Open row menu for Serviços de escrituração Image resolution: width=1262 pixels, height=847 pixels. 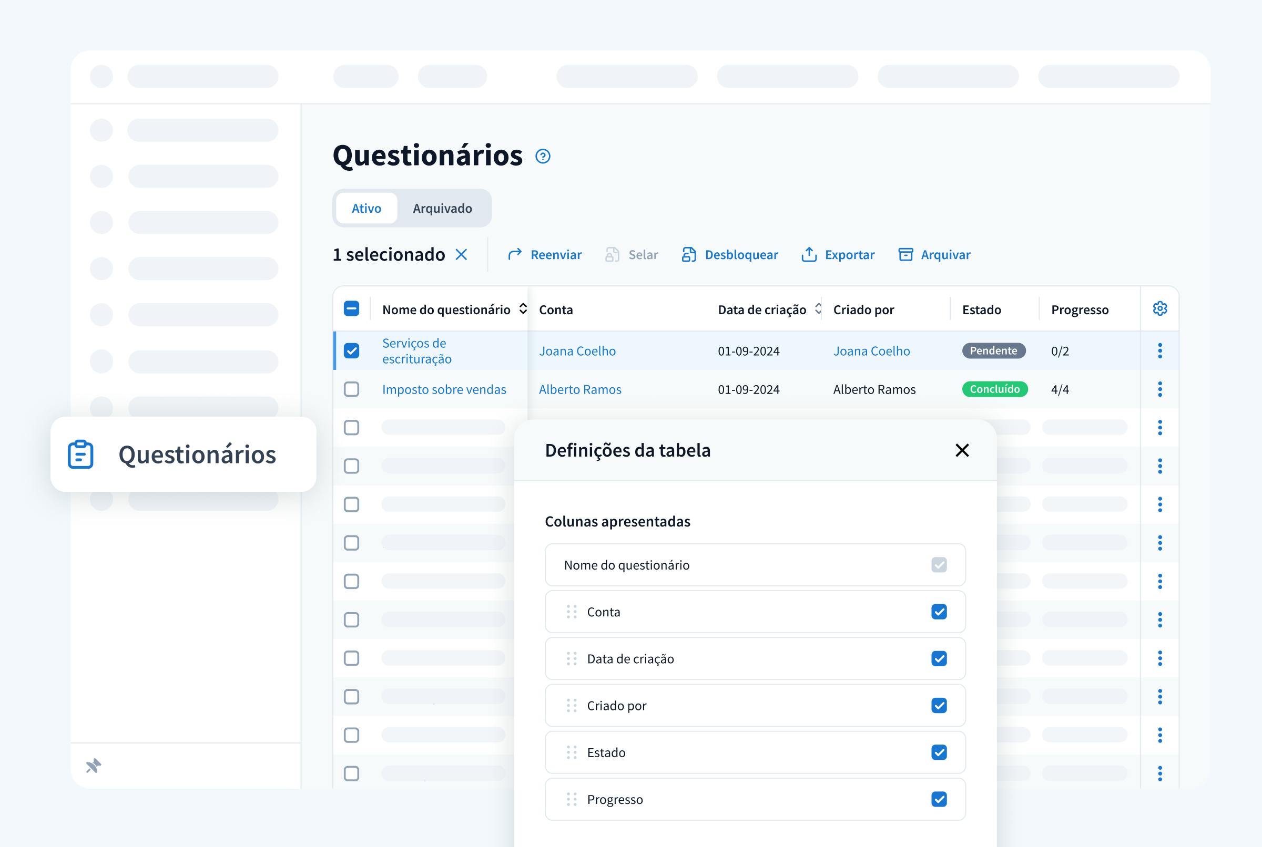coord(1160,350)
